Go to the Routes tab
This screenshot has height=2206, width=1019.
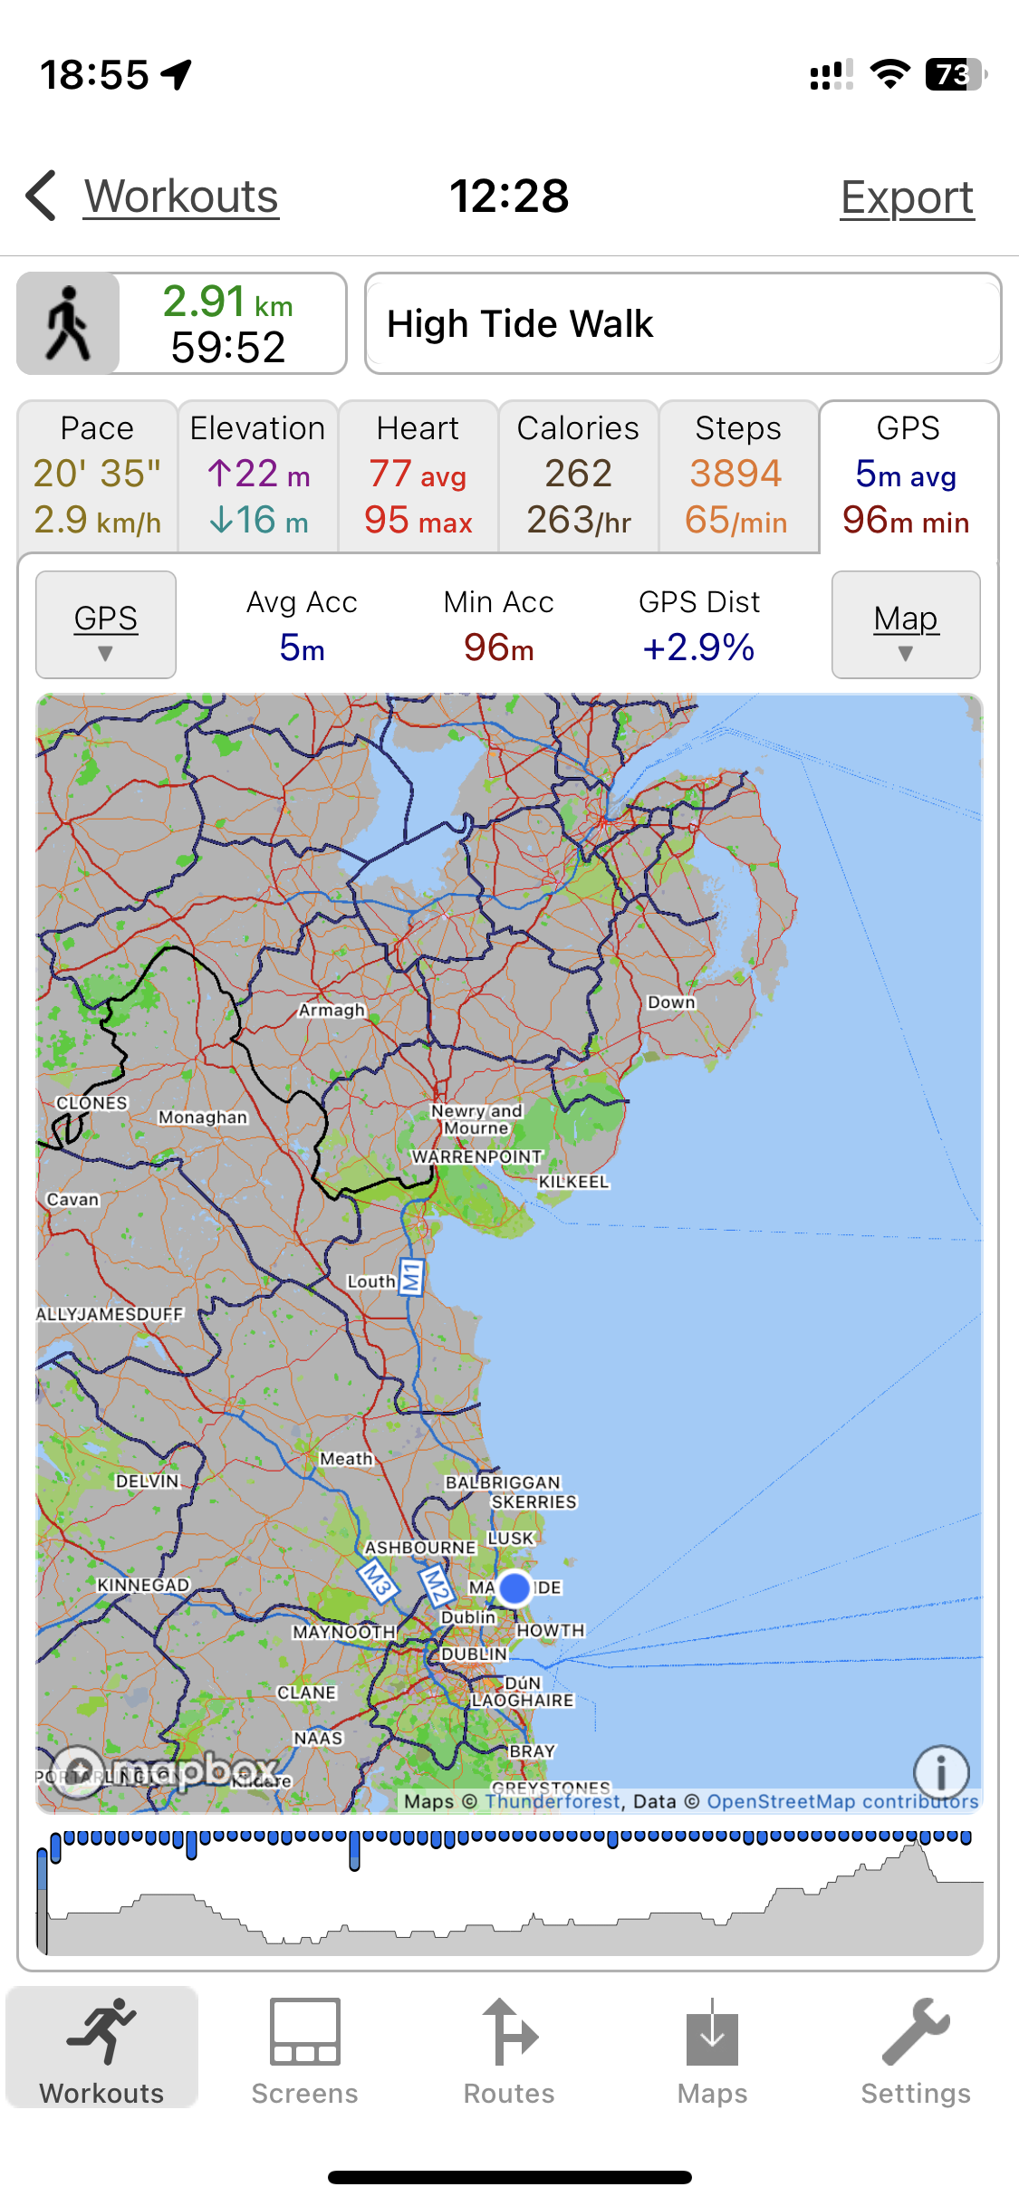pos(509,2051)
